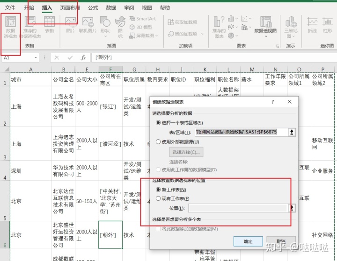Select row 3 header

tap(5, 143)
